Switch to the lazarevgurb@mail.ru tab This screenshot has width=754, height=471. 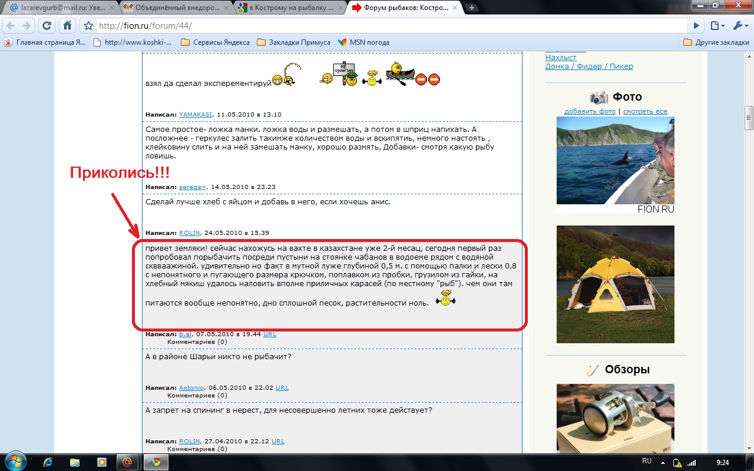tap(59, 8)
